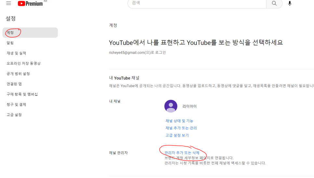
Task: Open 채널 상태 및 기능 link
Action: click(x=179, y=121)
